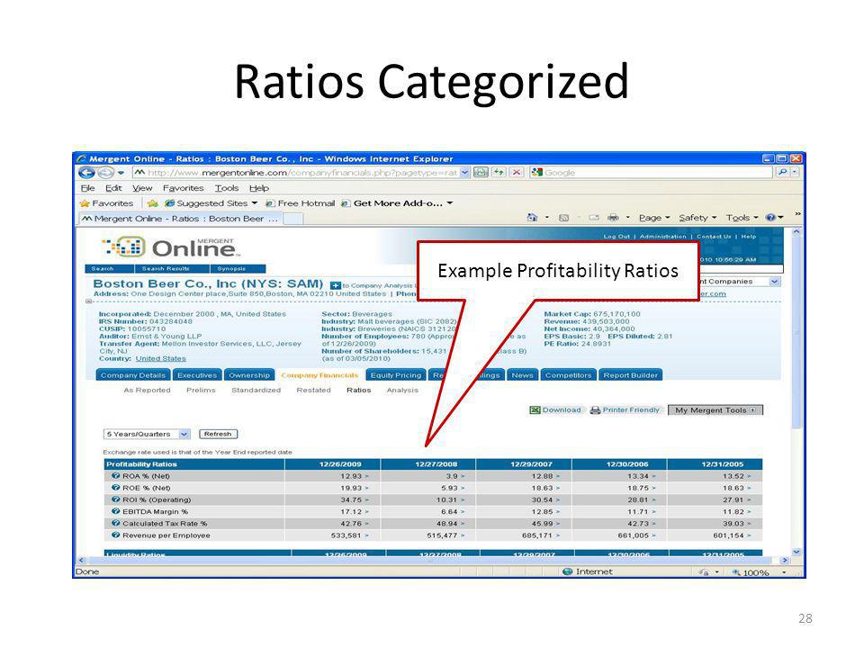Click the browser Back arrow button
Screen dimensions: 864x648
pyautogui.click(x=86, y=173)
